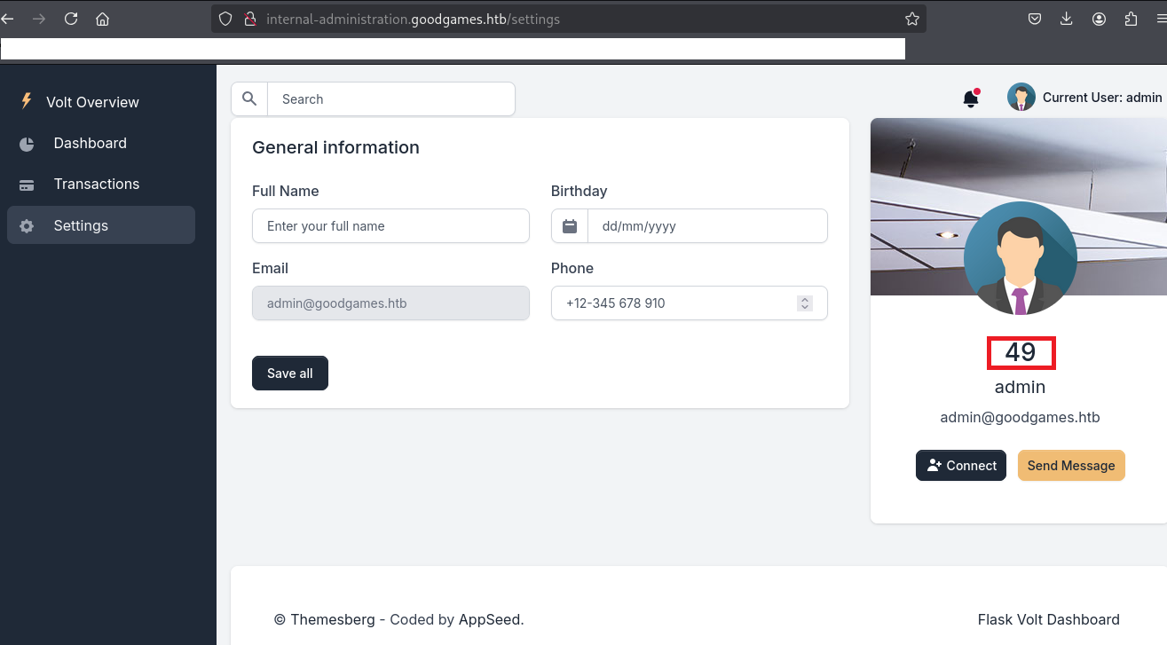The image size is (1167, 645).
Task: Click the Connect button
Action: [x=960, y=466]
